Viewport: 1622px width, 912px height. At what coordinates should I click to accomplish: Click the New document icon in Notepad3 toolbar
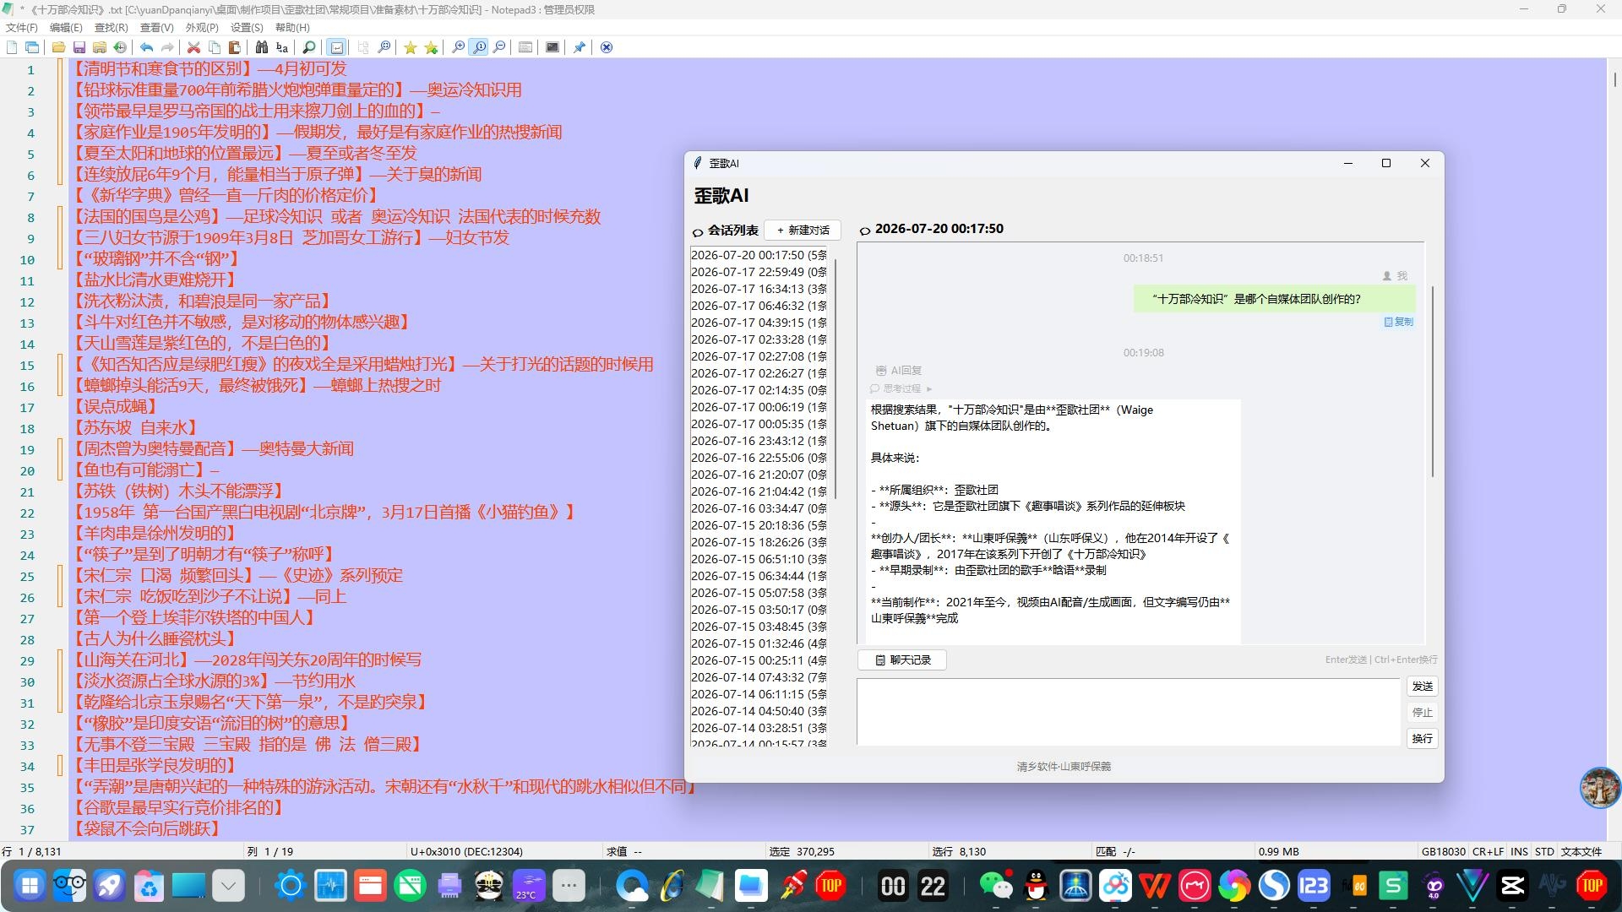point(12,47)
